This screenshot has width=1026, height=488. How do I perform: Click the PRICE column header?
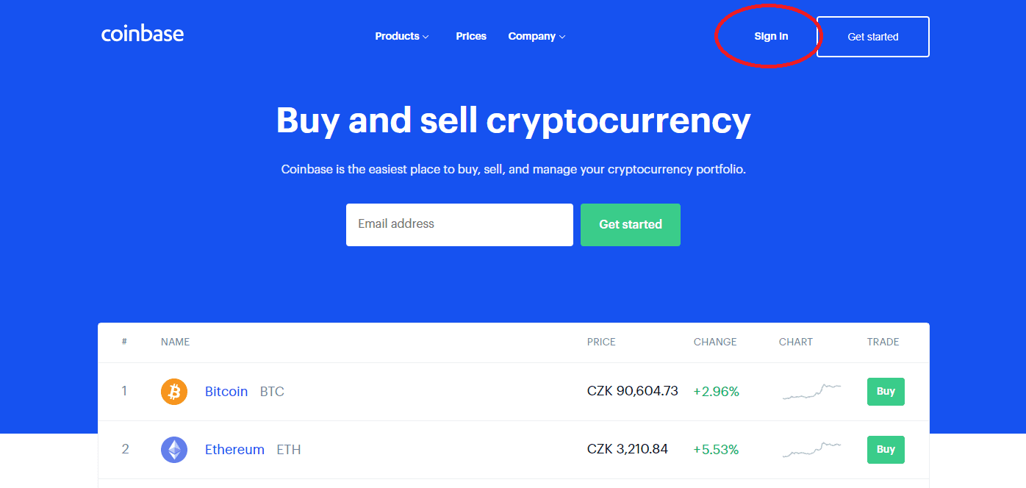point(601,342)
